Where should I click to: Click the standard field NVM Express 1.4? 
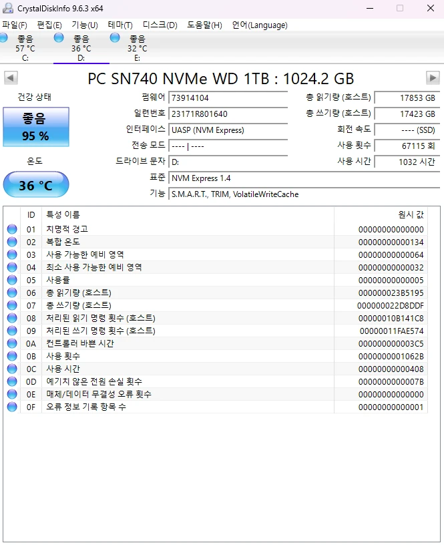[x=304, y=178]
